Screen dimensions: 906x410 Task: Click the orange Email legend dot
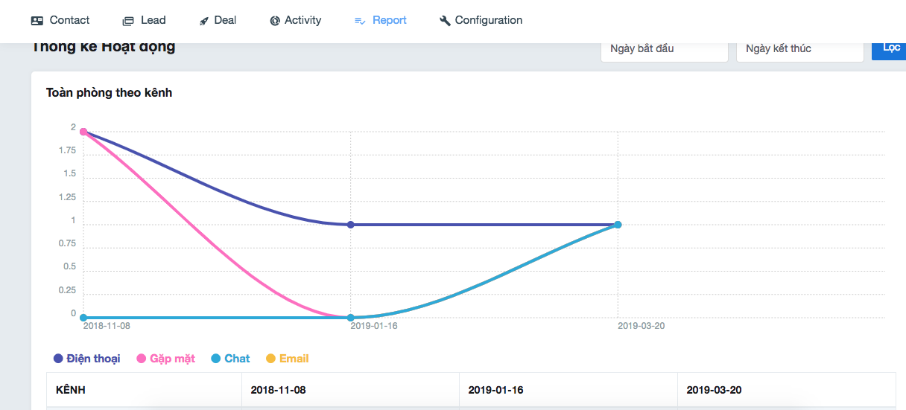(271, 359)
